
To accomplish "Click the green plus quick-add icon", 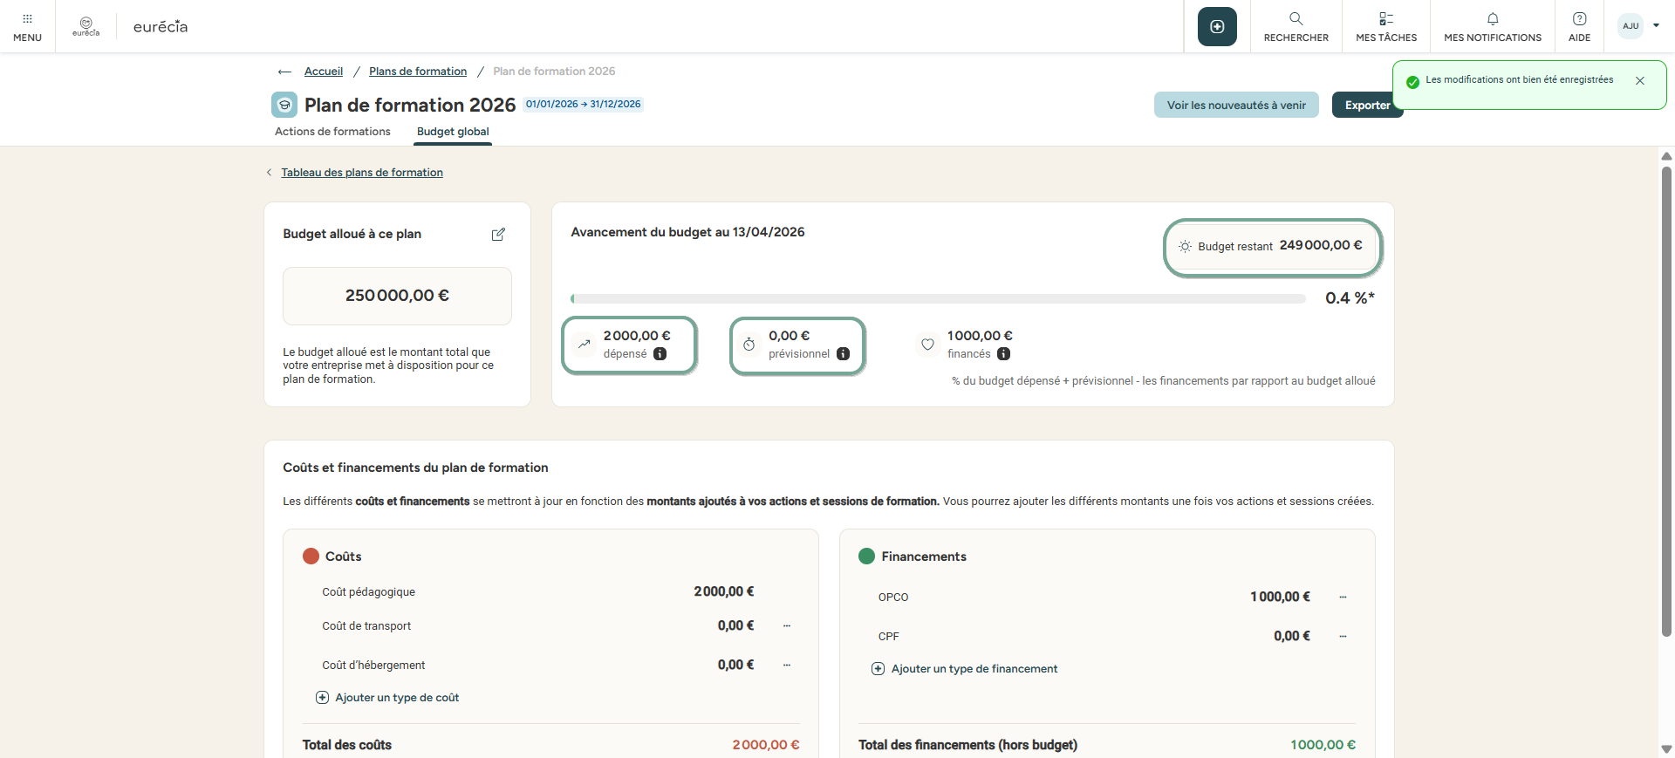I will (x=1217, y=27).
